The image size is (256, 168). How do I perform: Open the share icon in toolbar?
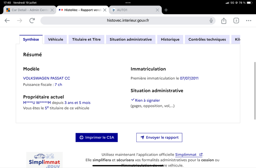224,20
